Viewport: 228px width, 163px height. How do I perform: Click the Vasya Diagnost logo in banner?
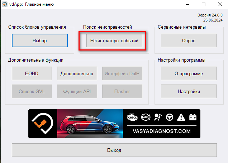pos(43,124)
